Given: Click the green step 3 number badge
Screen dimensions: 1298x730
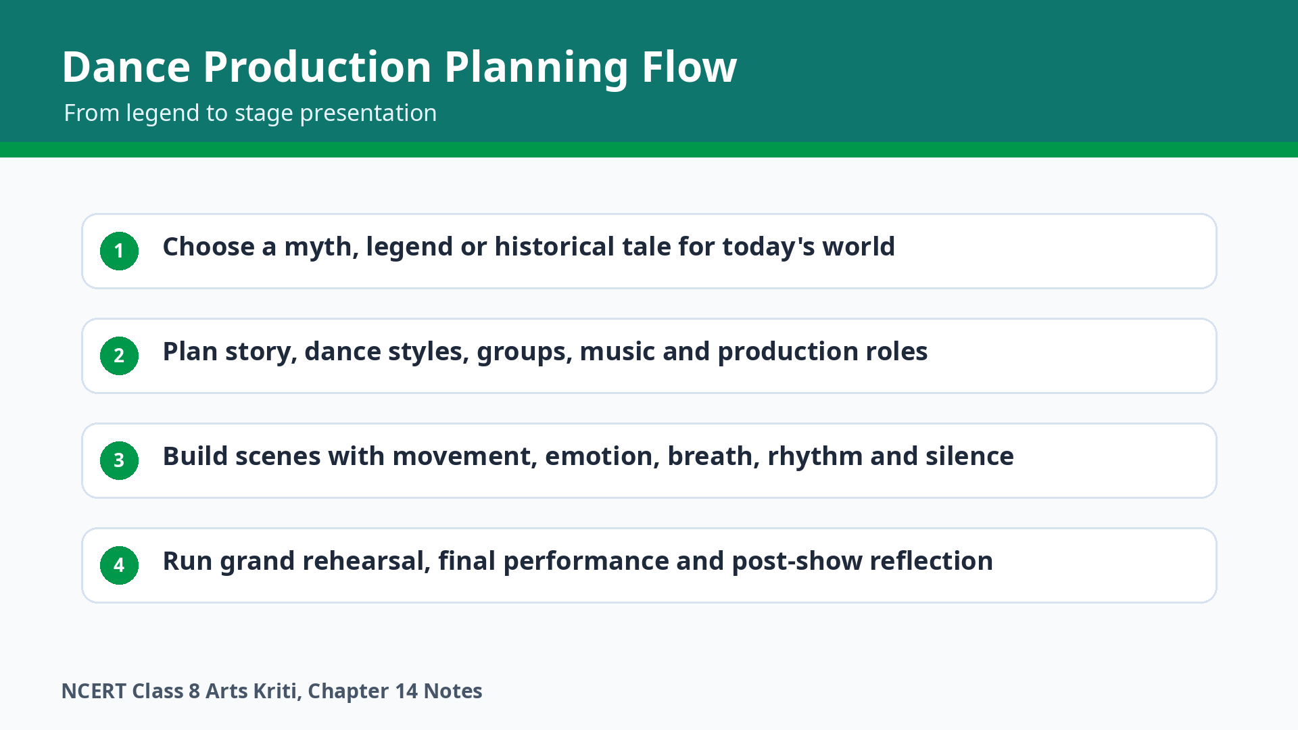Looking at the screenshot, I should pyautogui.click(x=119, y=460).
